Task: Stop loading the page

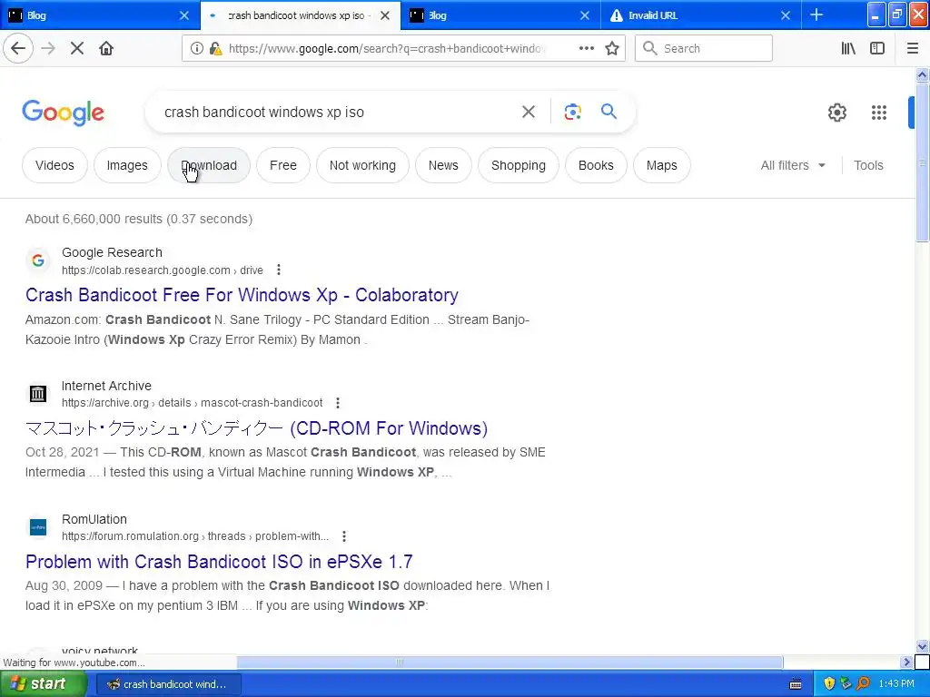Action: tap(77, 48)
